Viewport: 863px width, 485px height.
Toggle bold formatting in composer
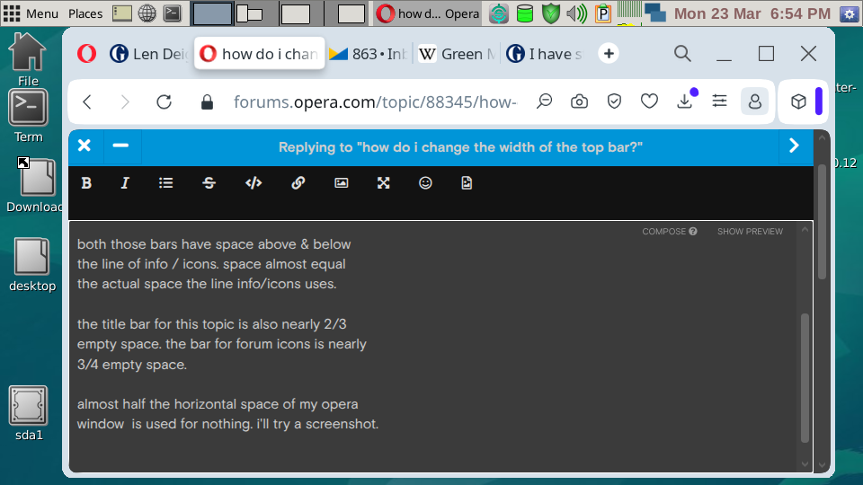[x=86, y=183]
